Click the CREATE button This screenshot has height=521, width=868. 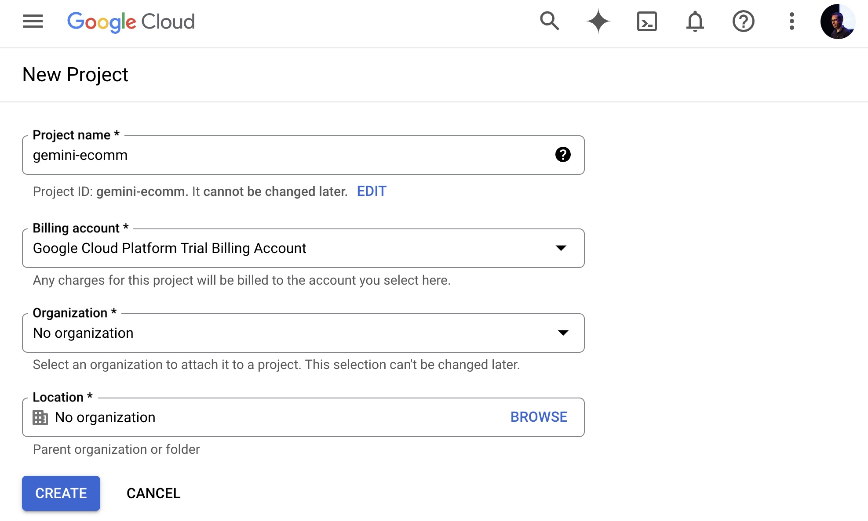tap(61, 493)
